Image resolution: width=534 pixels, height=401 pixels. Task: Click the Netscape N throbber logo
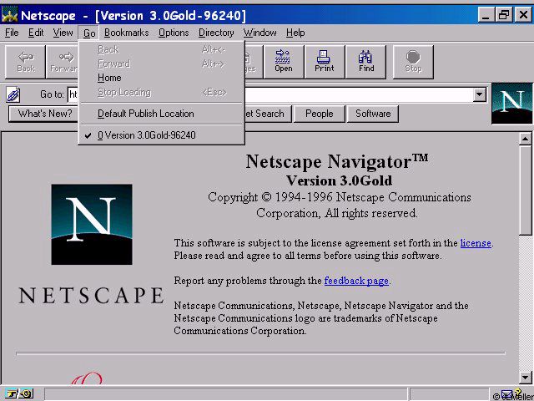tap(511, 104)
